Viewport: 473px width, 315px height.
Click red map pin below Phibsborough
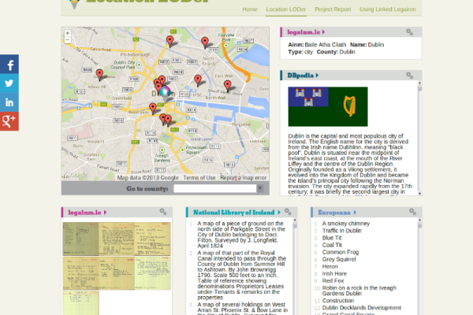click(170, 41)
